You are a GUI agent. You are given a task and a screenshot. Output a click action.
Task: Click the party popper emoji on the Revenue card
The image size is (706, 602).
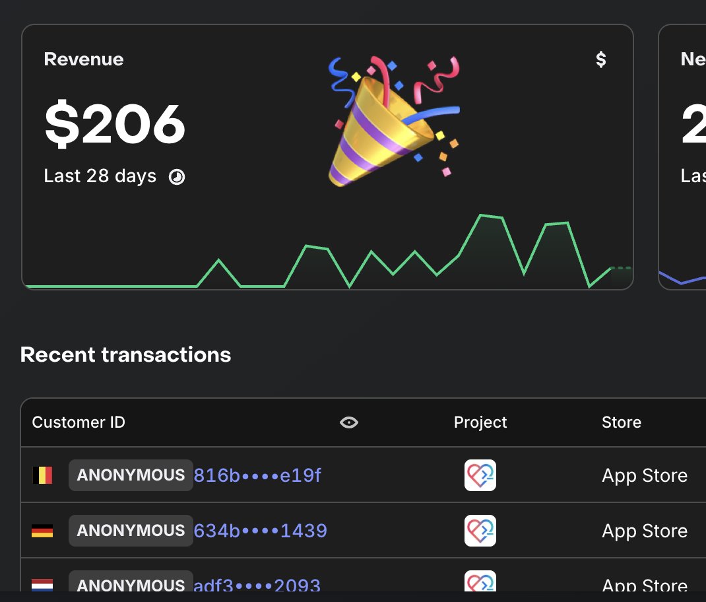pos(394,121)
